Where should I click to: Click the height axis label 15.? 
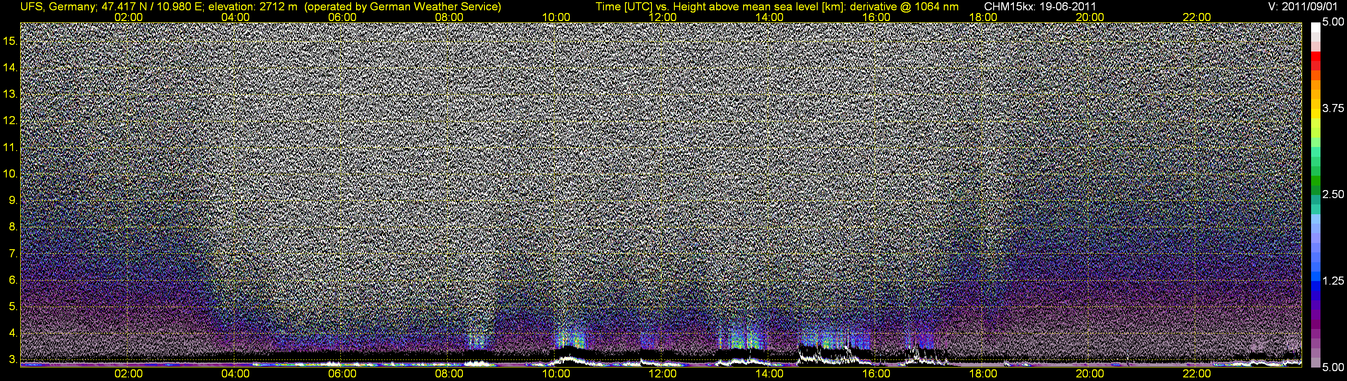point(10,41)
